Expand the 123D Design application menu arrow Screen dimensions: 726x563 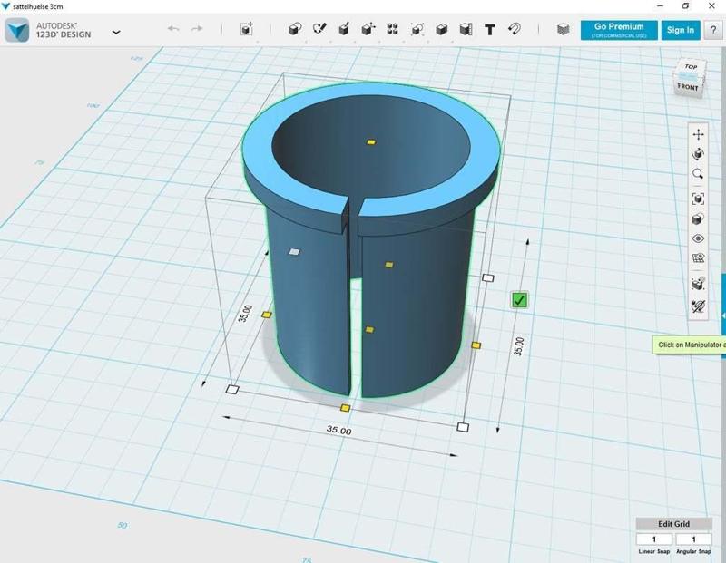[x=116, y=32]
